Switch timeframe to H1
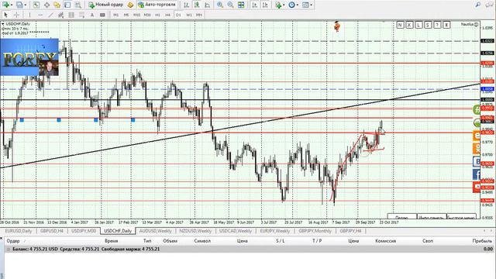 (157, 15)
